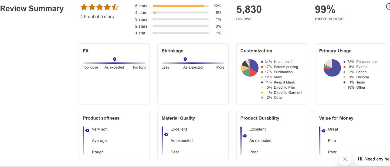Click the info icon at top right
This screenshot has width=390, height=167.
tap(388, 6)
